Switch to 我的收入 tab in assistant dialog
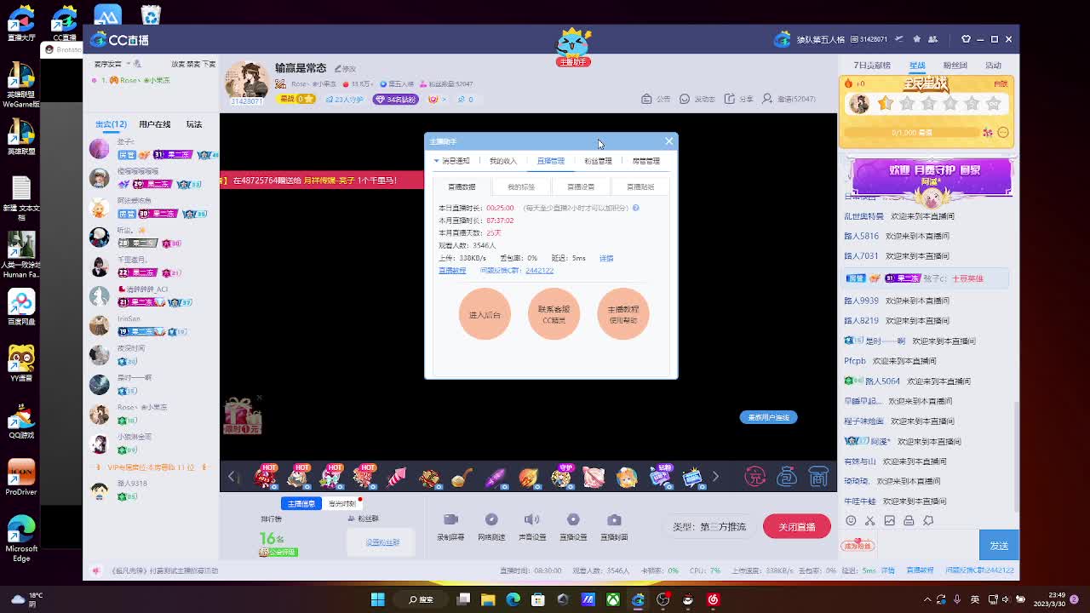This screenshot has height=613, width=1090. point(503,160)
